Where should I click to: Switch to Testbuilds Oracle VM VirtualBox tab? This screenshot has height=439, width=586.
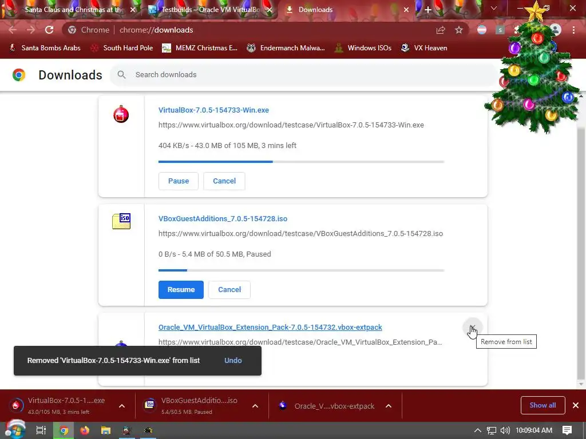click(210, 10)
